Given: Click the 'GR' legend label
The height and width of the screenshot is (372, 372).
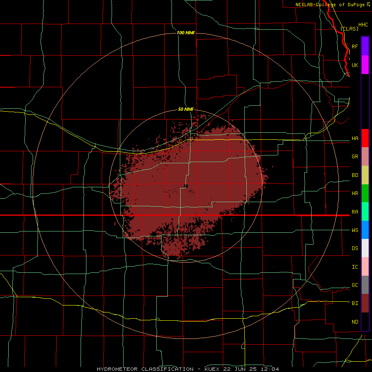Looking at the screenshot, I should coord(355,157).
